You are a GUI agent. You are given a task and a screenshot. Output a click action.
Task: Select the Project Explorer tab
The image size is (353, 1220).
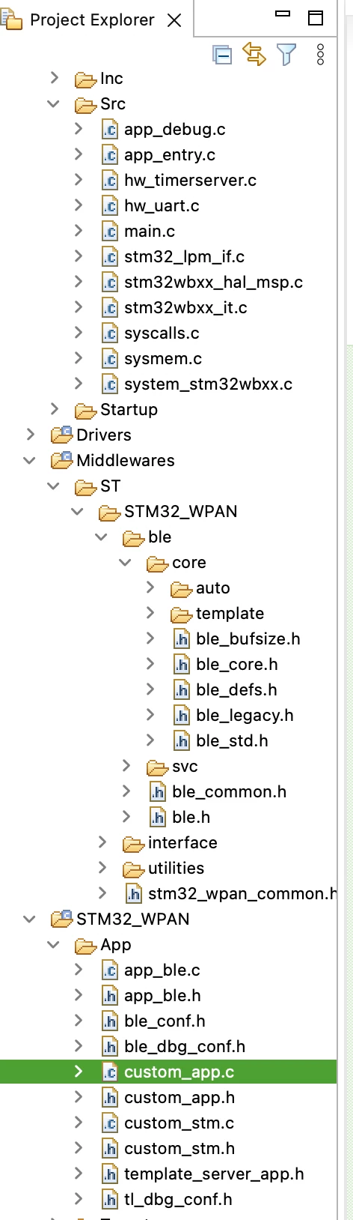92,20
